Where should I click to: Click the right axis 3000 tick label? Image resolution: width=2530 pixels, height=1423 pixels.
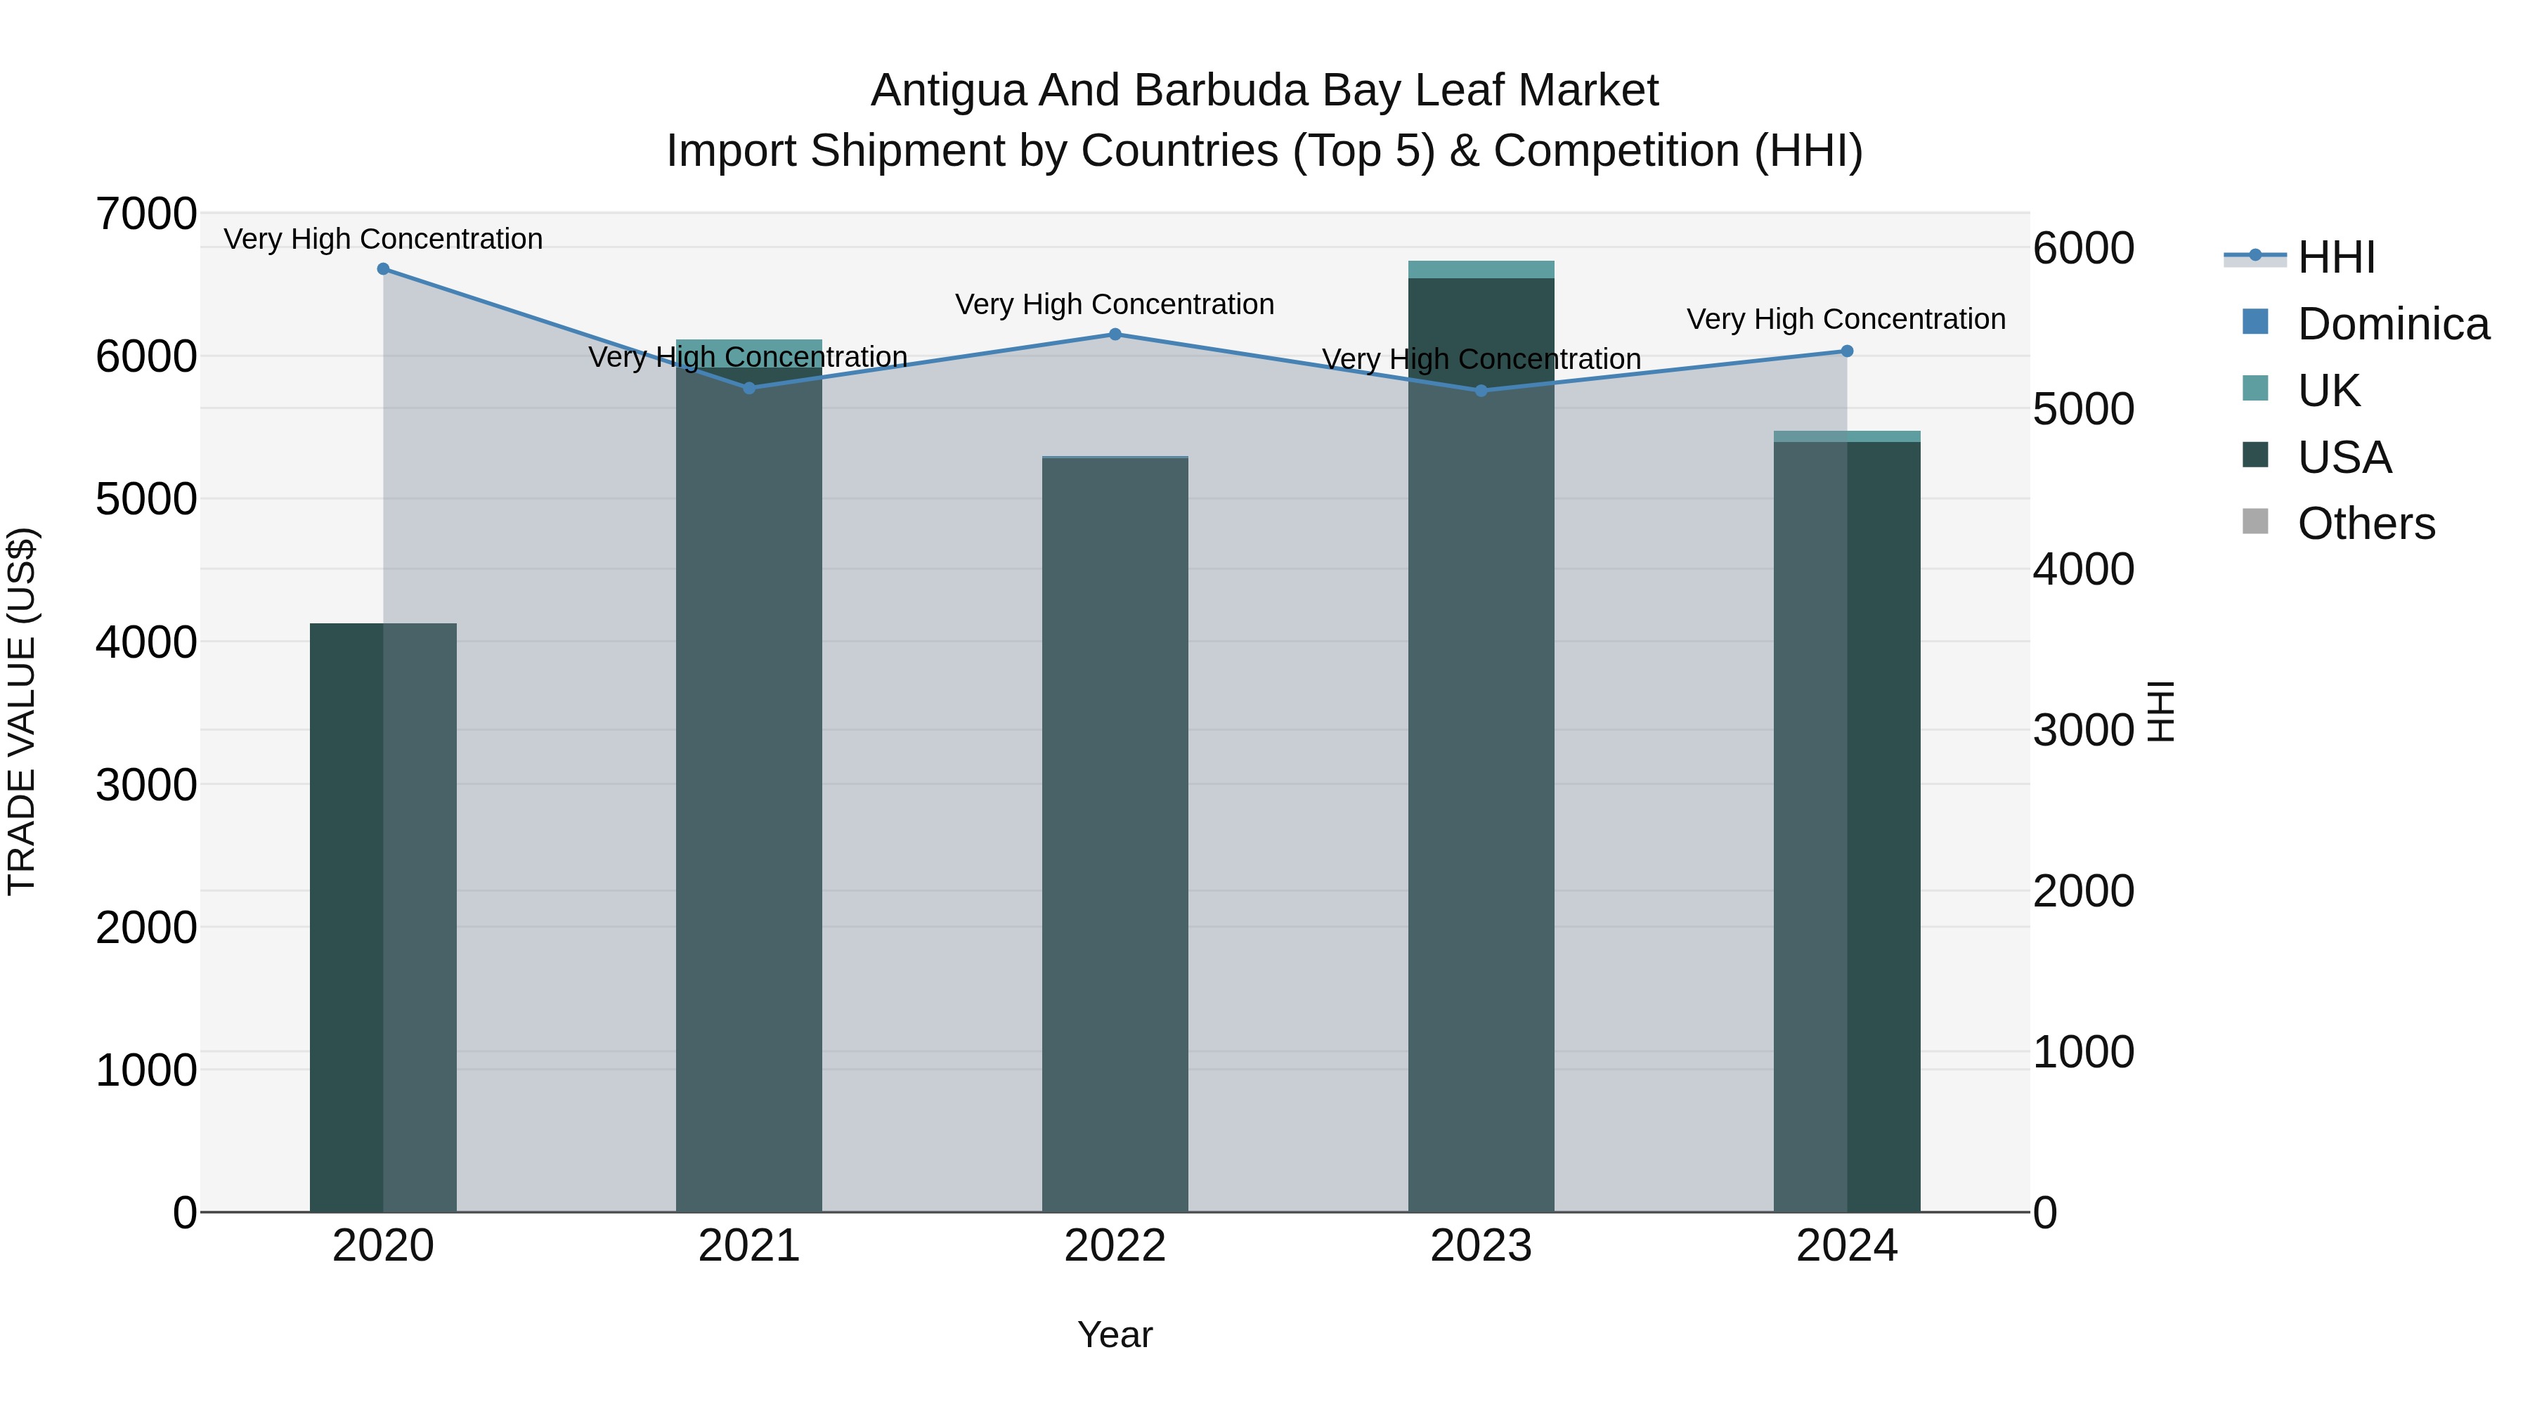(x=2084, y=731)
